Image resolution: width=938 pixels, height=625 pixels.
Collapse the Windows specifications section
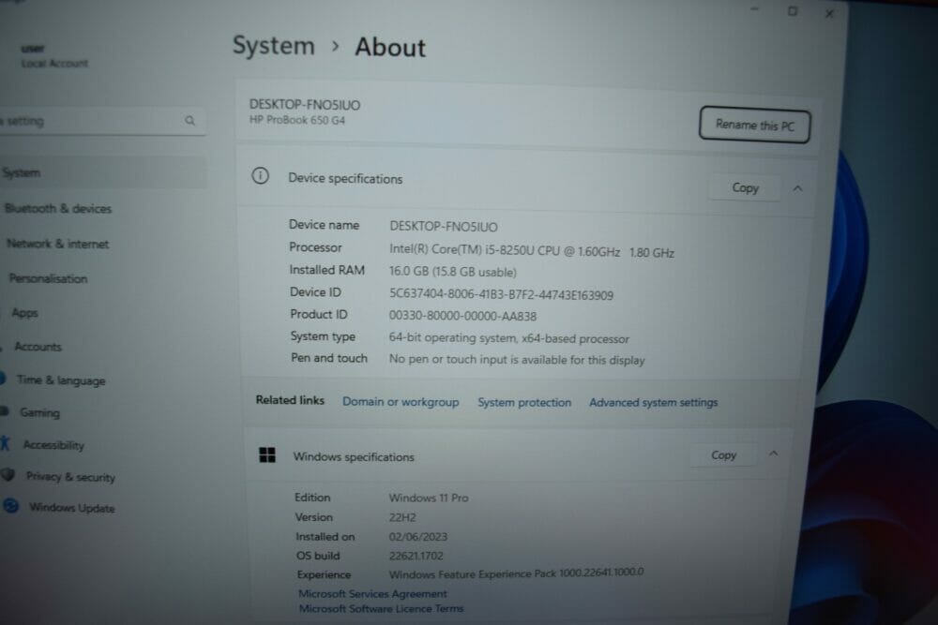click(x=774, y=454)
